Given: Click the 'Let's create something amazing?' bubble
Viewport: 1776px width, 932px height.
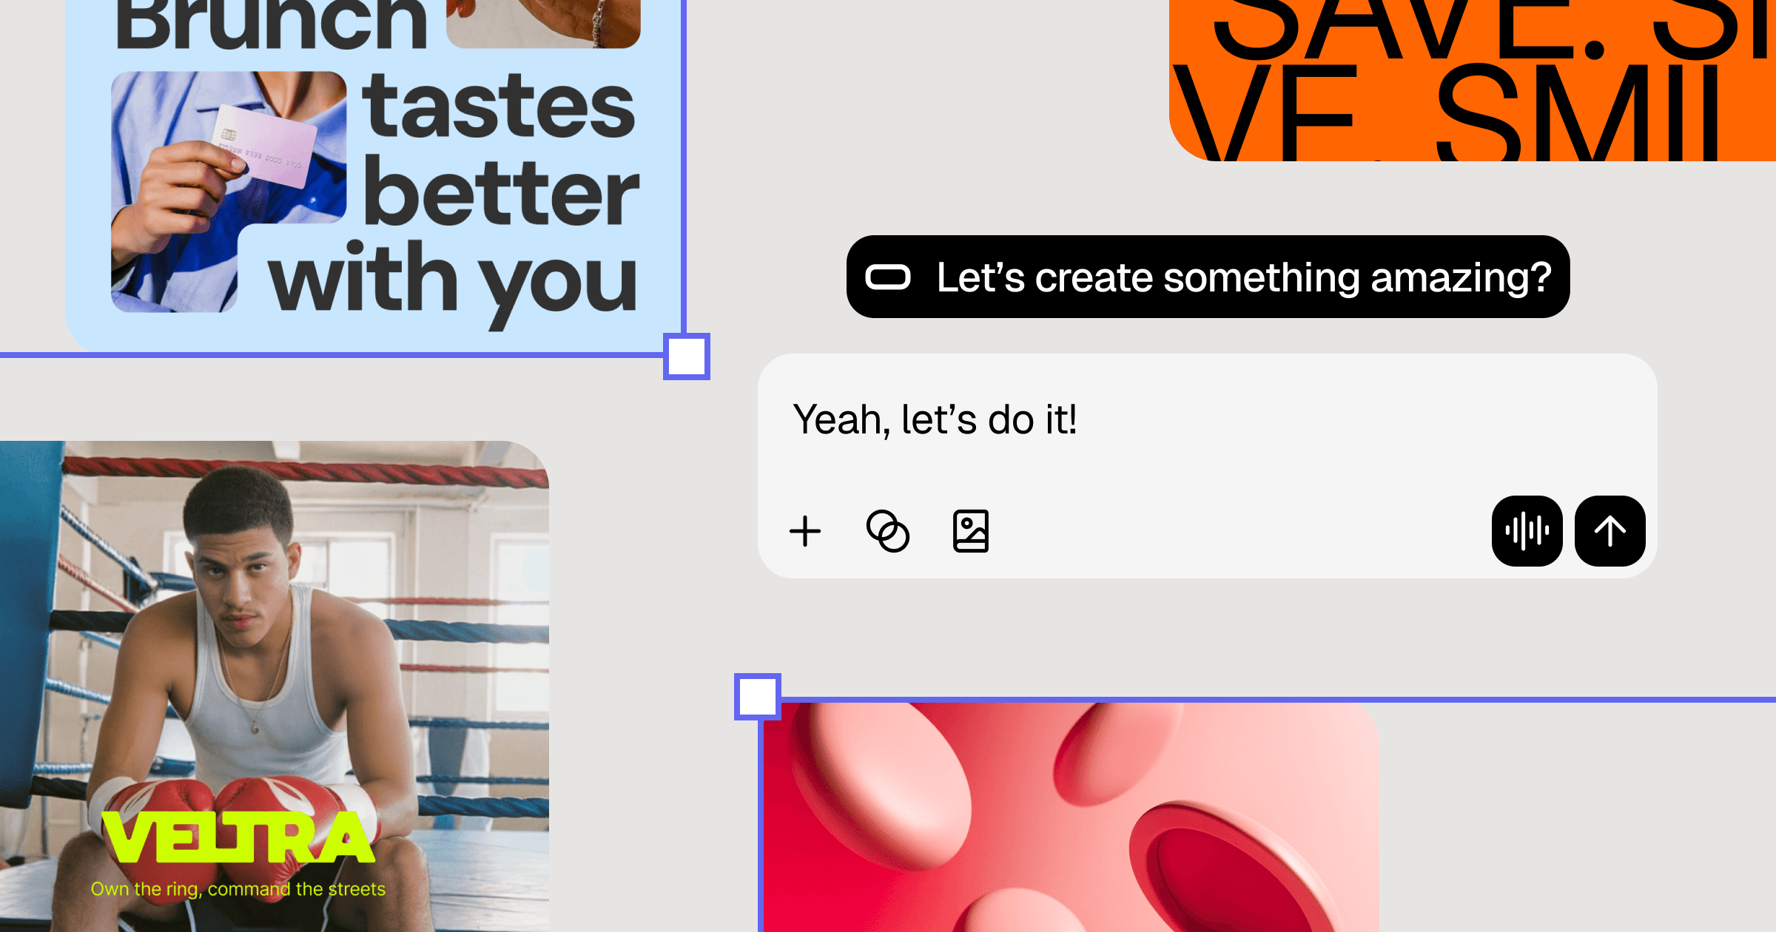Looking at the screenshot, I should point(1208,277).
